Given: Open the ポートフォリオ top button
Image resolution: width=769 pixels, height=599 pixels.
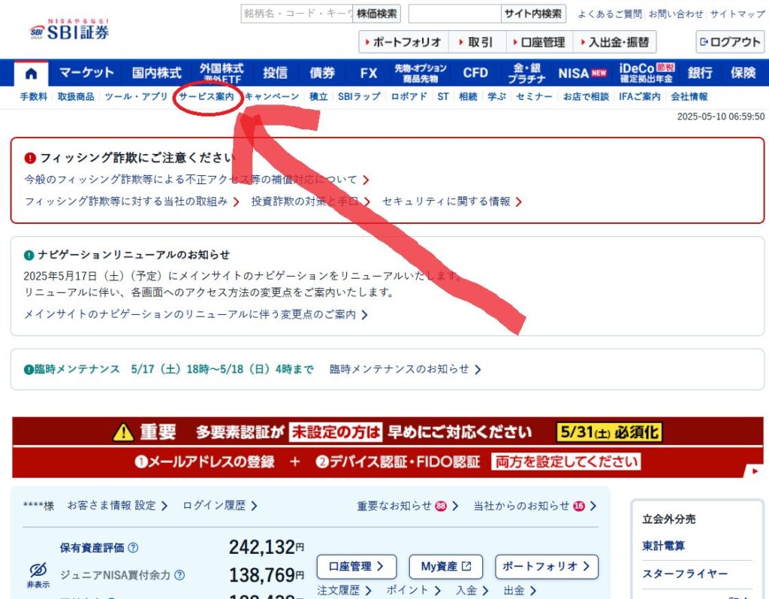Looking at the screenshot, I should click(x=403, y=42).
